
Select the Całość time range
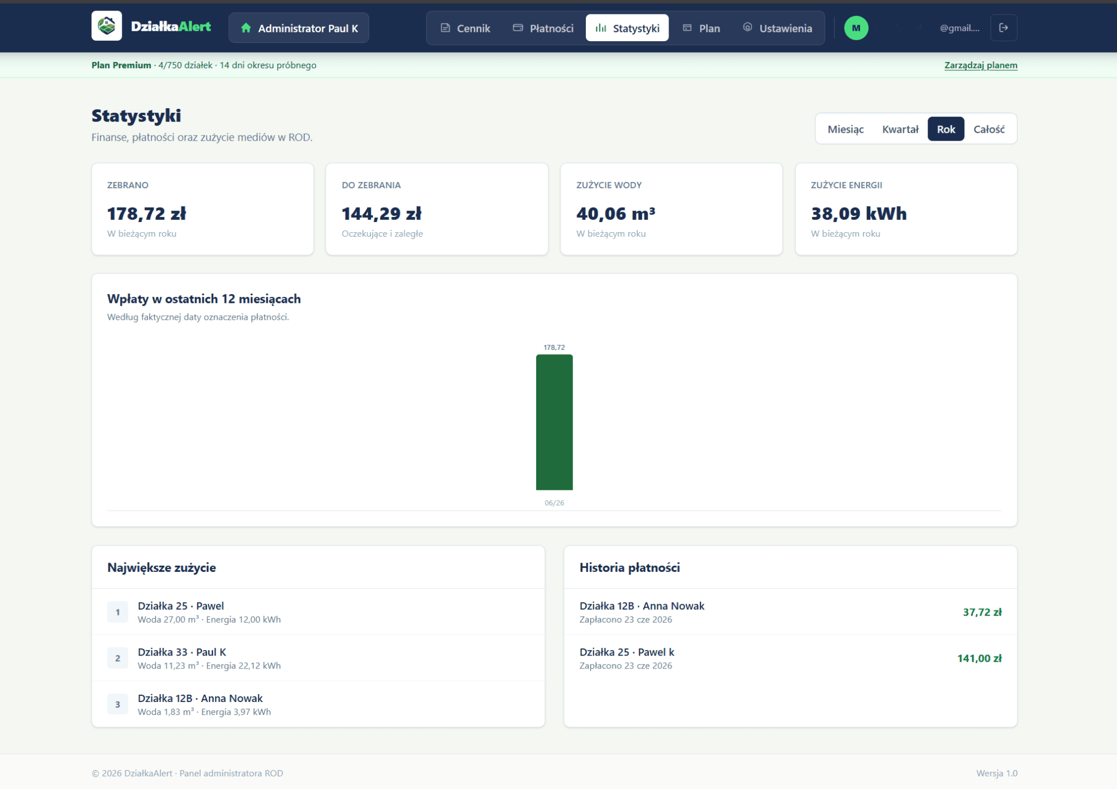[x=989, y=129]
